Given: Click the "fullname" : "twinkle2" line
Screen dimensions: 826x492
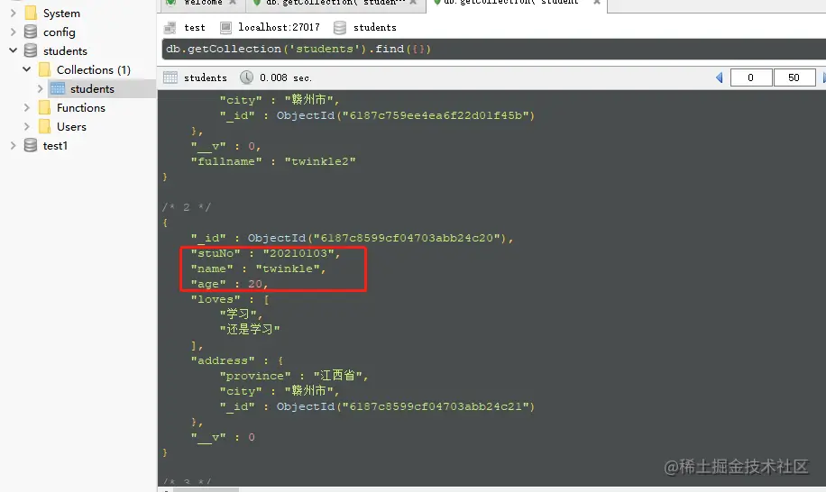Looking at the screenshot, I should tap(273, 161).
